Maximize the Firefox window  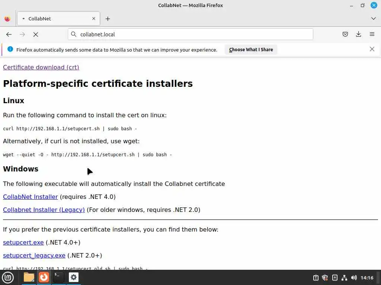(362, 5)
